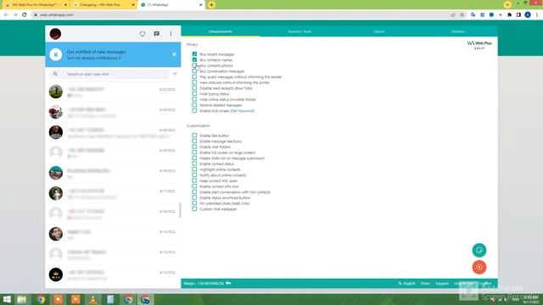Check Custom chat wallpaper
This screenshot has height=305, width=543.
[x=194, y=209]
